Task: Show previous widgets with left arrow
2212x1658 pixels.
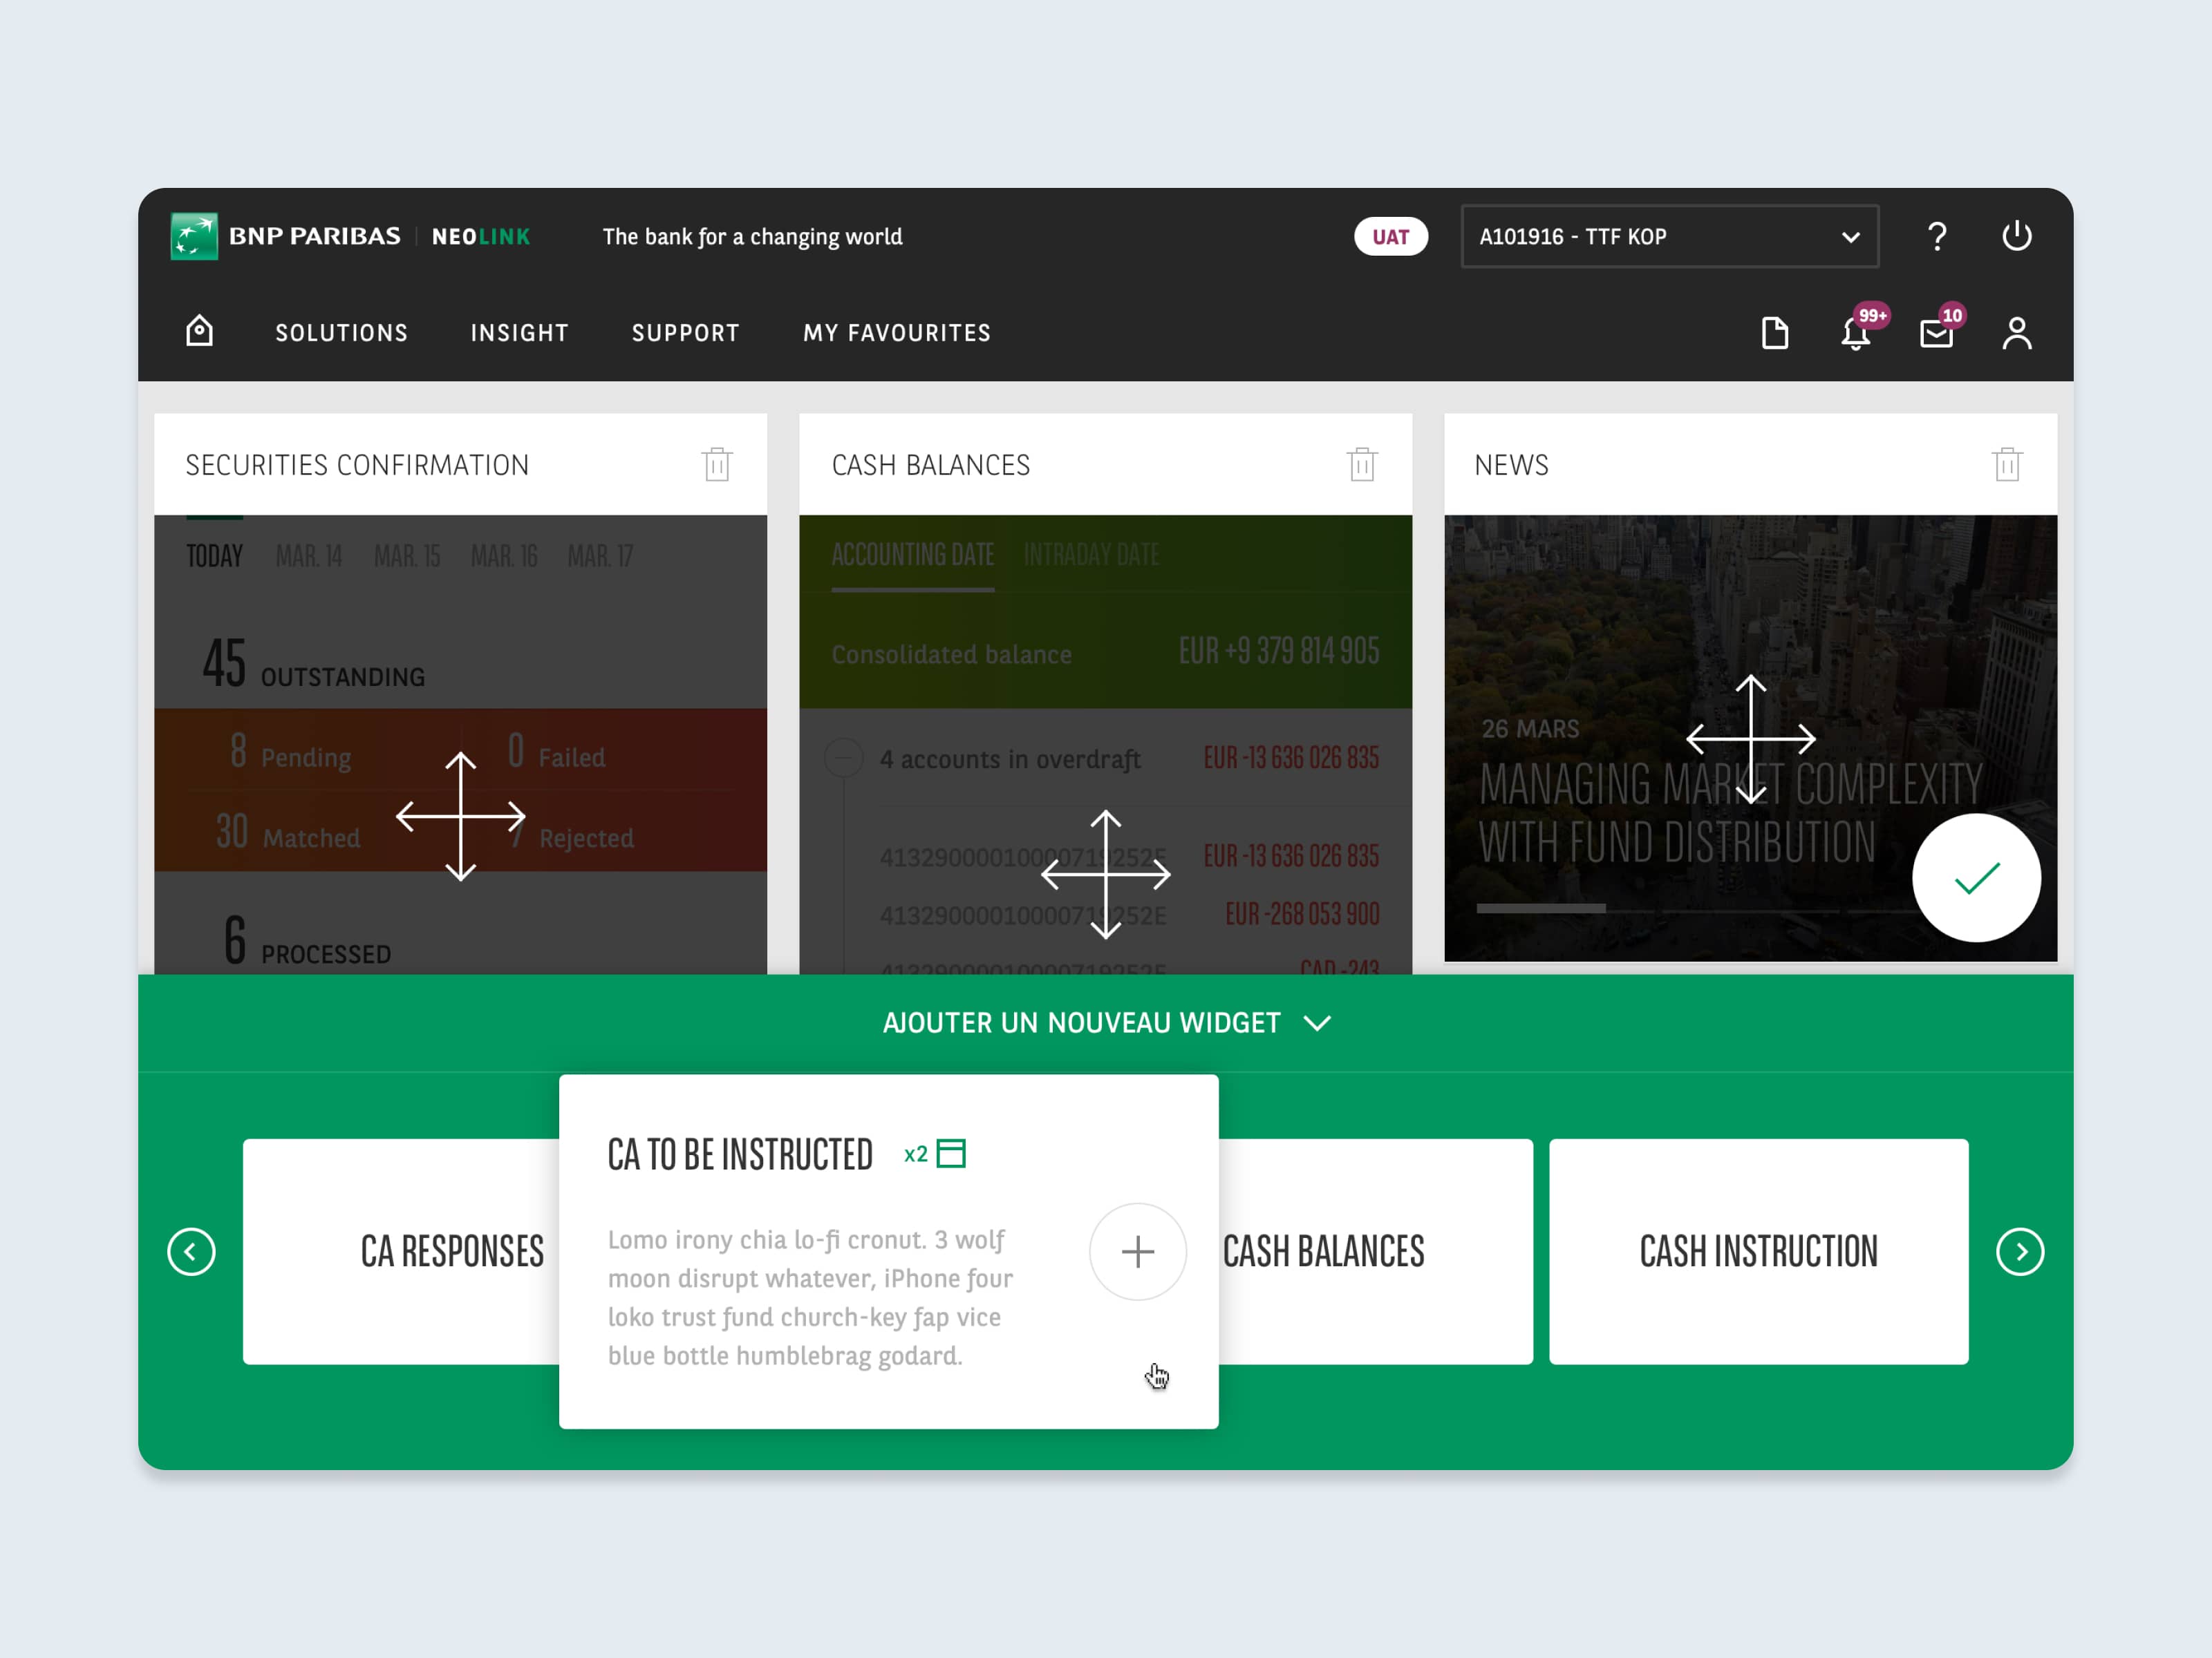Action: tap(191, 1251)
